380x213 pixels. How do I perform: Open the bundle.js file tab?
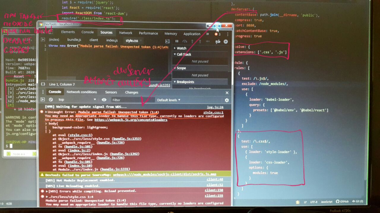coord(74,40)
